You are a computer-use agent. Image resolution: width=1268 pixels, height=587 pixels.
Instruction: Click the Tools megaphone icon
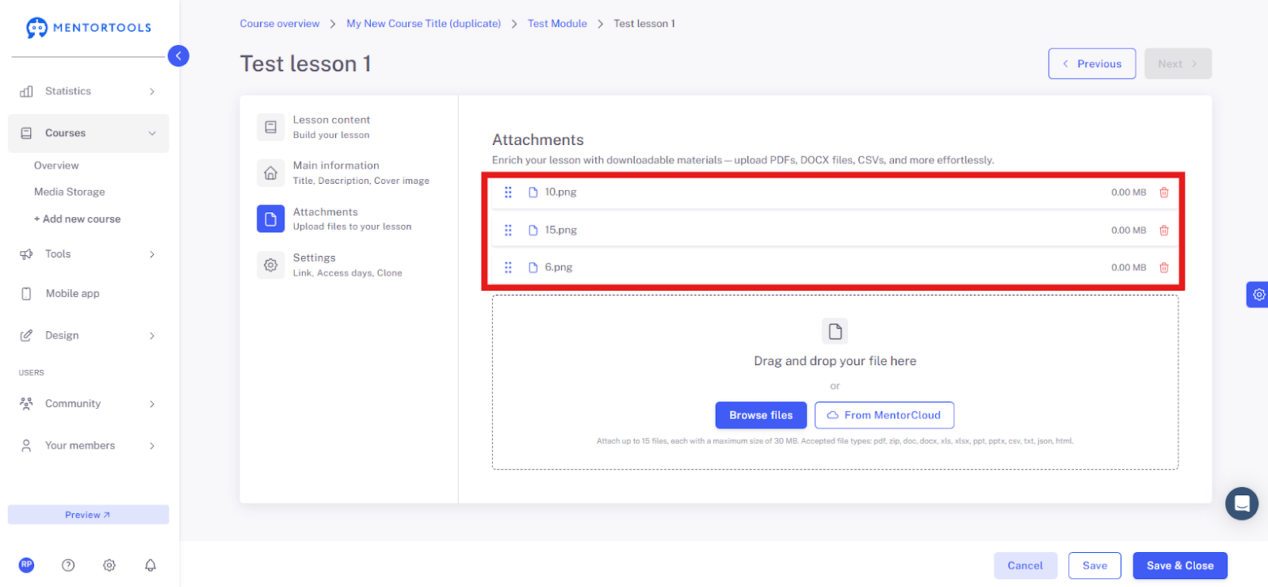[26, 254]
